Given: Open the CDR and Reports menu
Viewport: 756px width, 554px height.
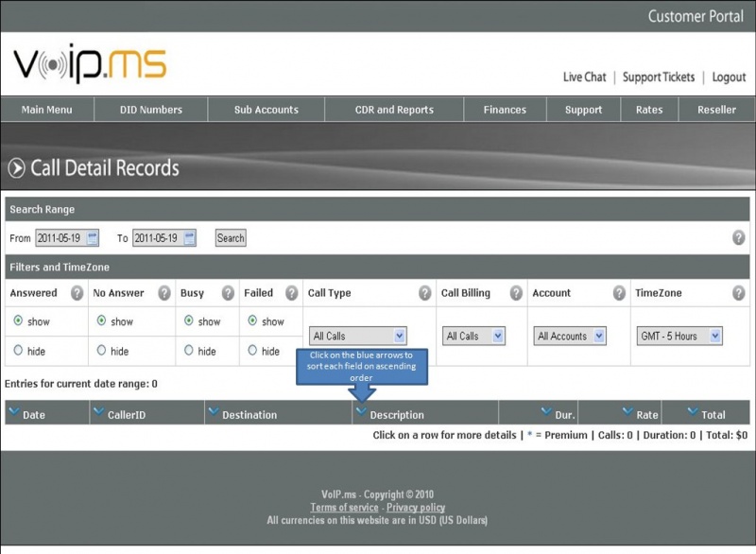Looking at the screenshot, I should coord(394,110).
